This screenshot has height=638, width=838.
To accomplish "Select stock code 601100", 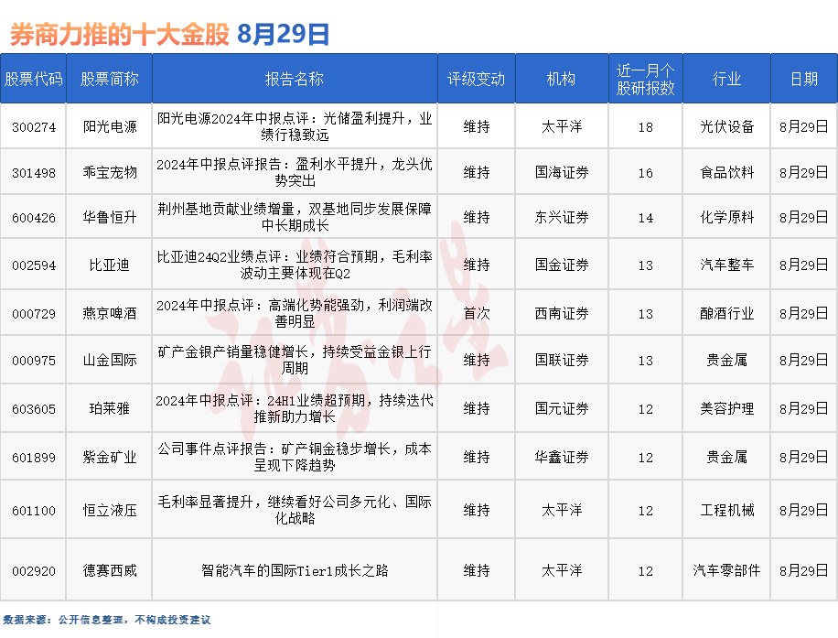I will (34, 511).
